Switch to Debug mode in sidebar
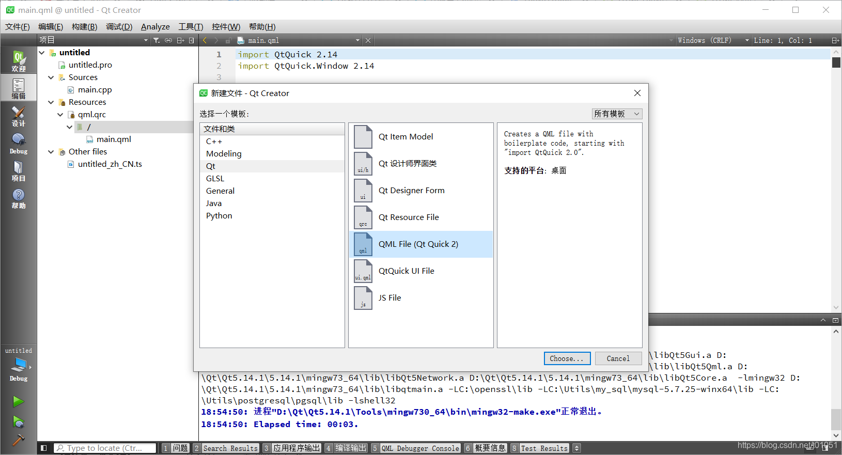The width and height of the screenshot is (842, 455). [x=19, y=144]
